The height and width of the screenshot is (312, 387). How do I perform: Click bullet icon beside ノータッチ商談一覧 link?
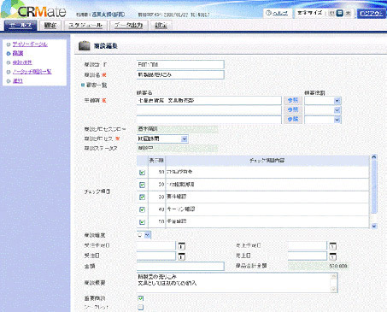(x=9, y=72)
